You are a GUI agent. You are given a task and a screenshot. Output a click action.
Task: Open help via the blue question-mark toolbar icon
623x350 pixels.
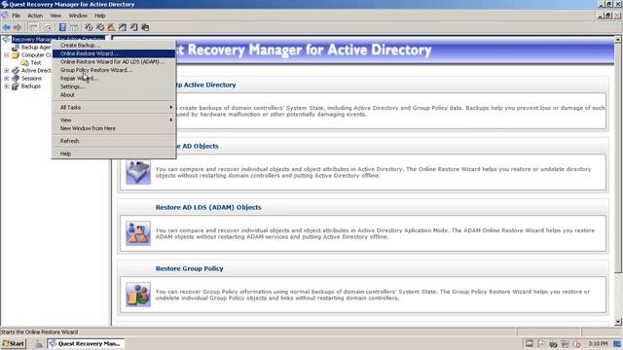coord(62,27)
